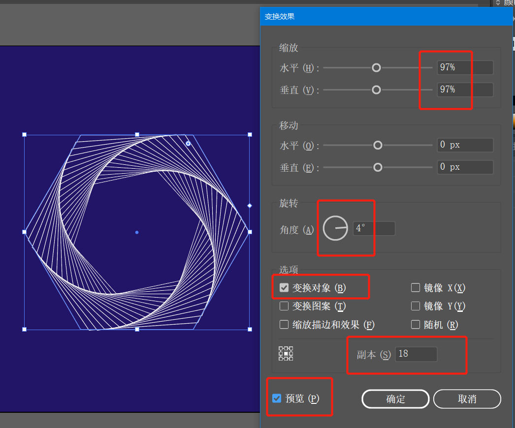Click the live corner widget circle

[188, 144]
